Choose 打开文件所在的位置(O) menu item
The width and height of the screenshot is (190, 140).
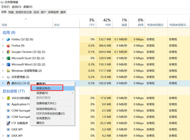coord(52,113)
